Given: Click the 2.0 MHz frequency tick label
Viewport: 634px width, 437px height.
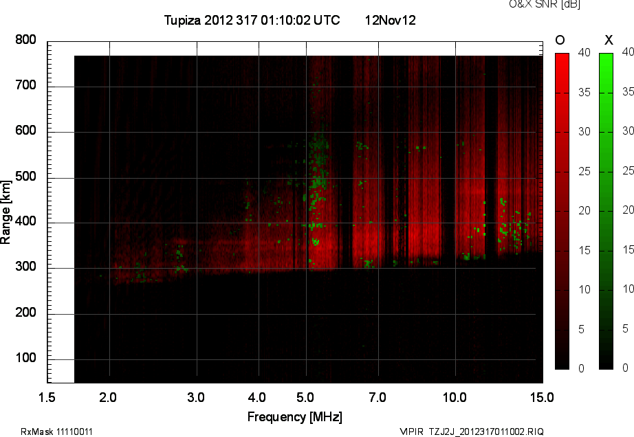Looking at the screenshot, I should [x=108, y=398].
